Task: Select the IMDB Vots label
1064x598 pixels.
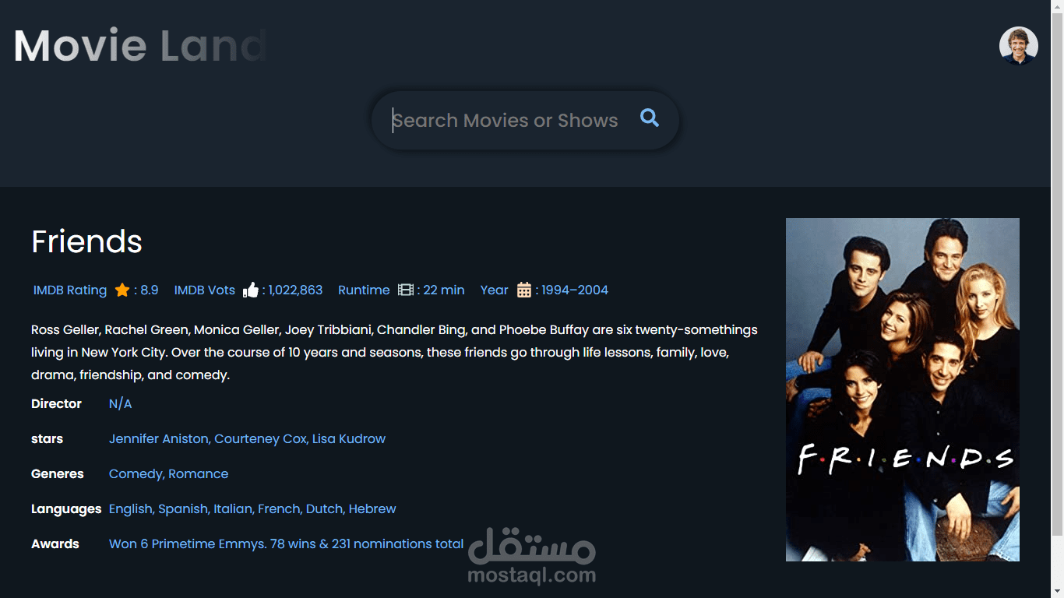Action: click(205, 290)
